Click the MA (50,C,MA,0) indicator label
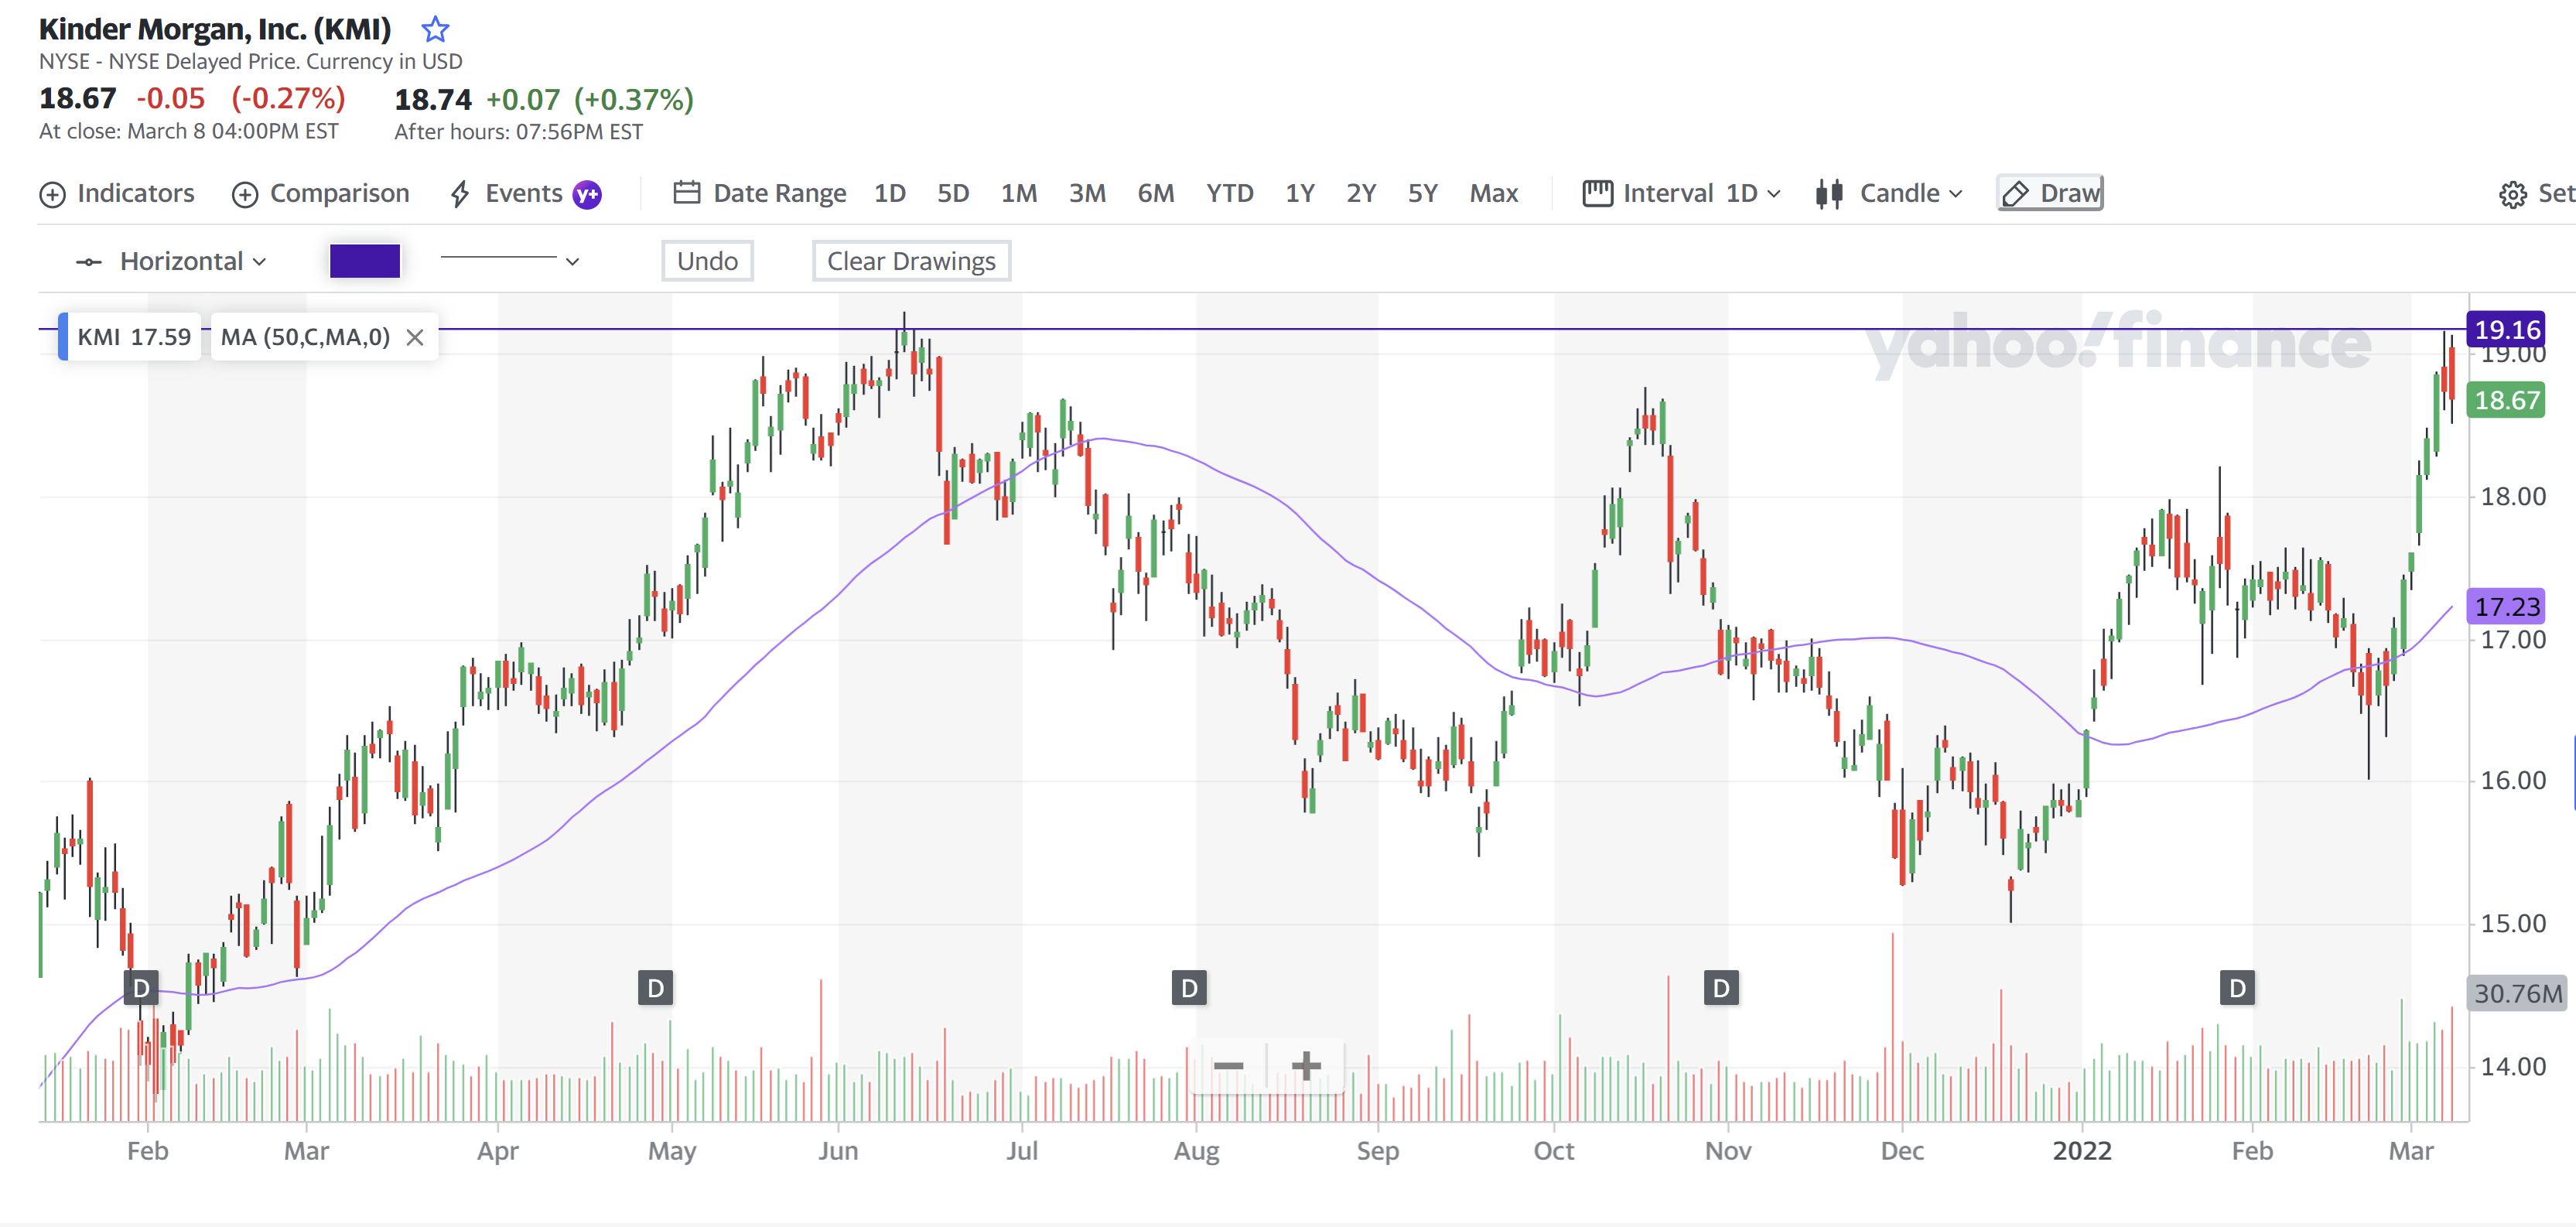The image size is (2576, 1227). tap(305, 337)
